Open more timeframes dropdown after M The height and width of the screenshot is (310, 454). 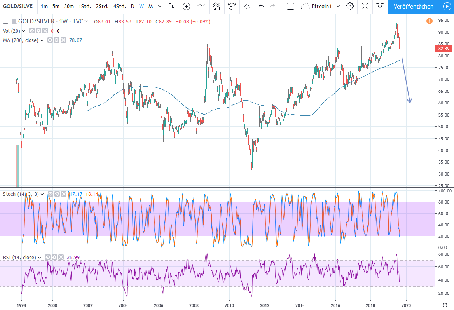click(159, 6)
